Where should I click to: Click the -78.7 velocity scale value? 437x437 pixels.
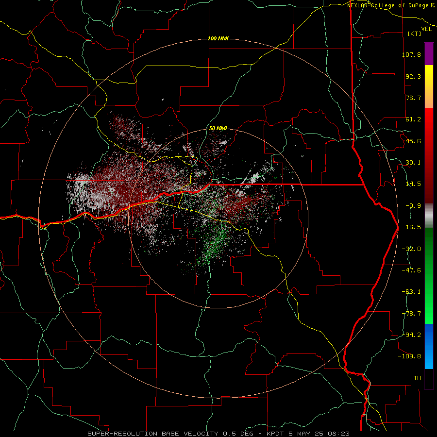[x=411, y=314]
